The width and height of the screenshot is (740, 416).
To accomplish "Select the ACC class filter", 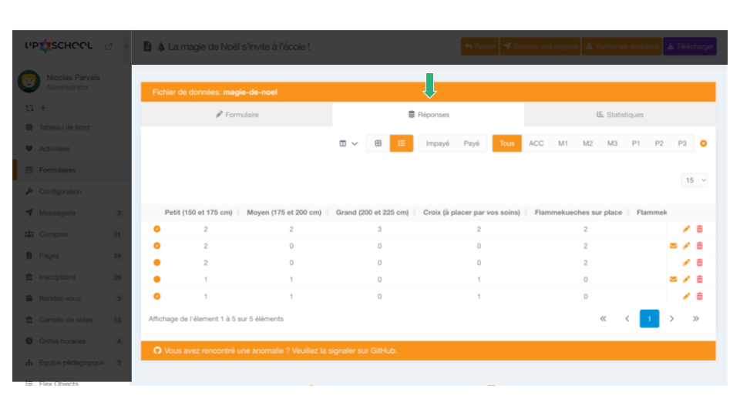I will (x=536, y=143).
